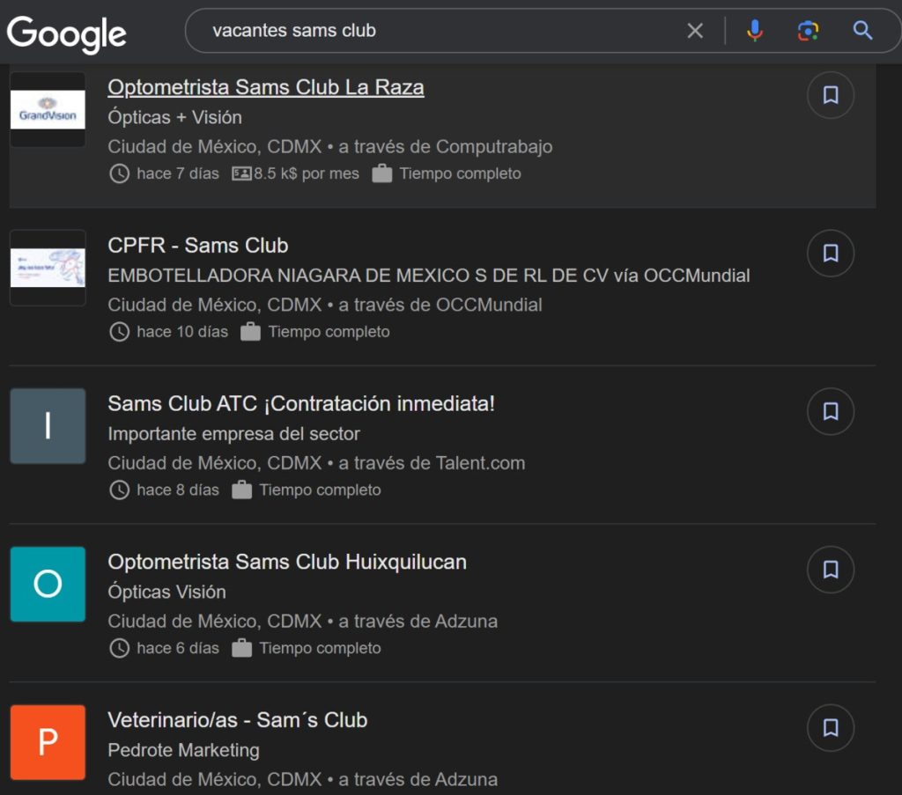Click the briefcase icon in the Sams Club ATC listing
This screenshot has width=902, height=795.
(241, 490)
